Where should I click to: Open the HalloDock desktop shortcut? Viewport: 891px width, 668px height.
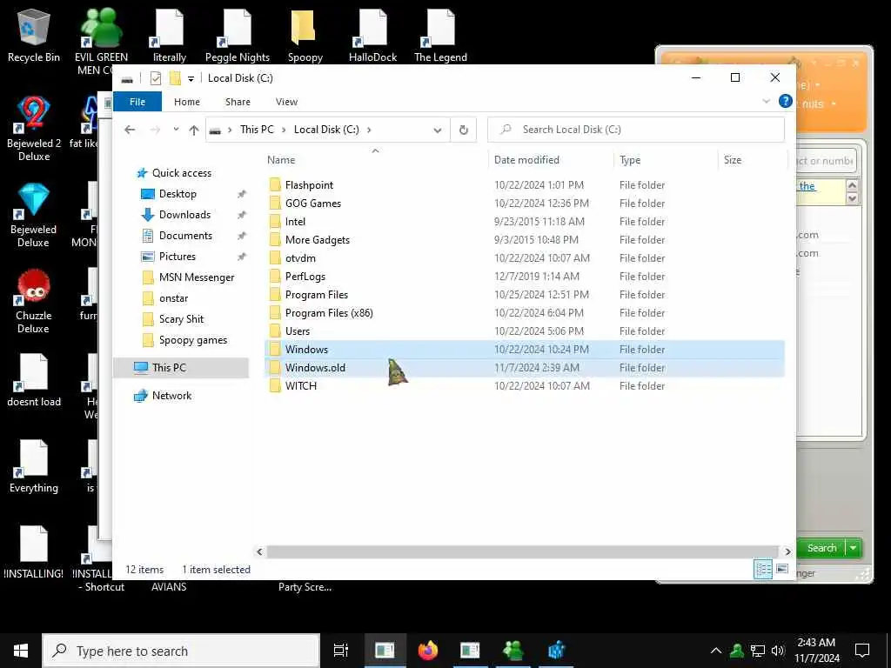tap(372, 35)
